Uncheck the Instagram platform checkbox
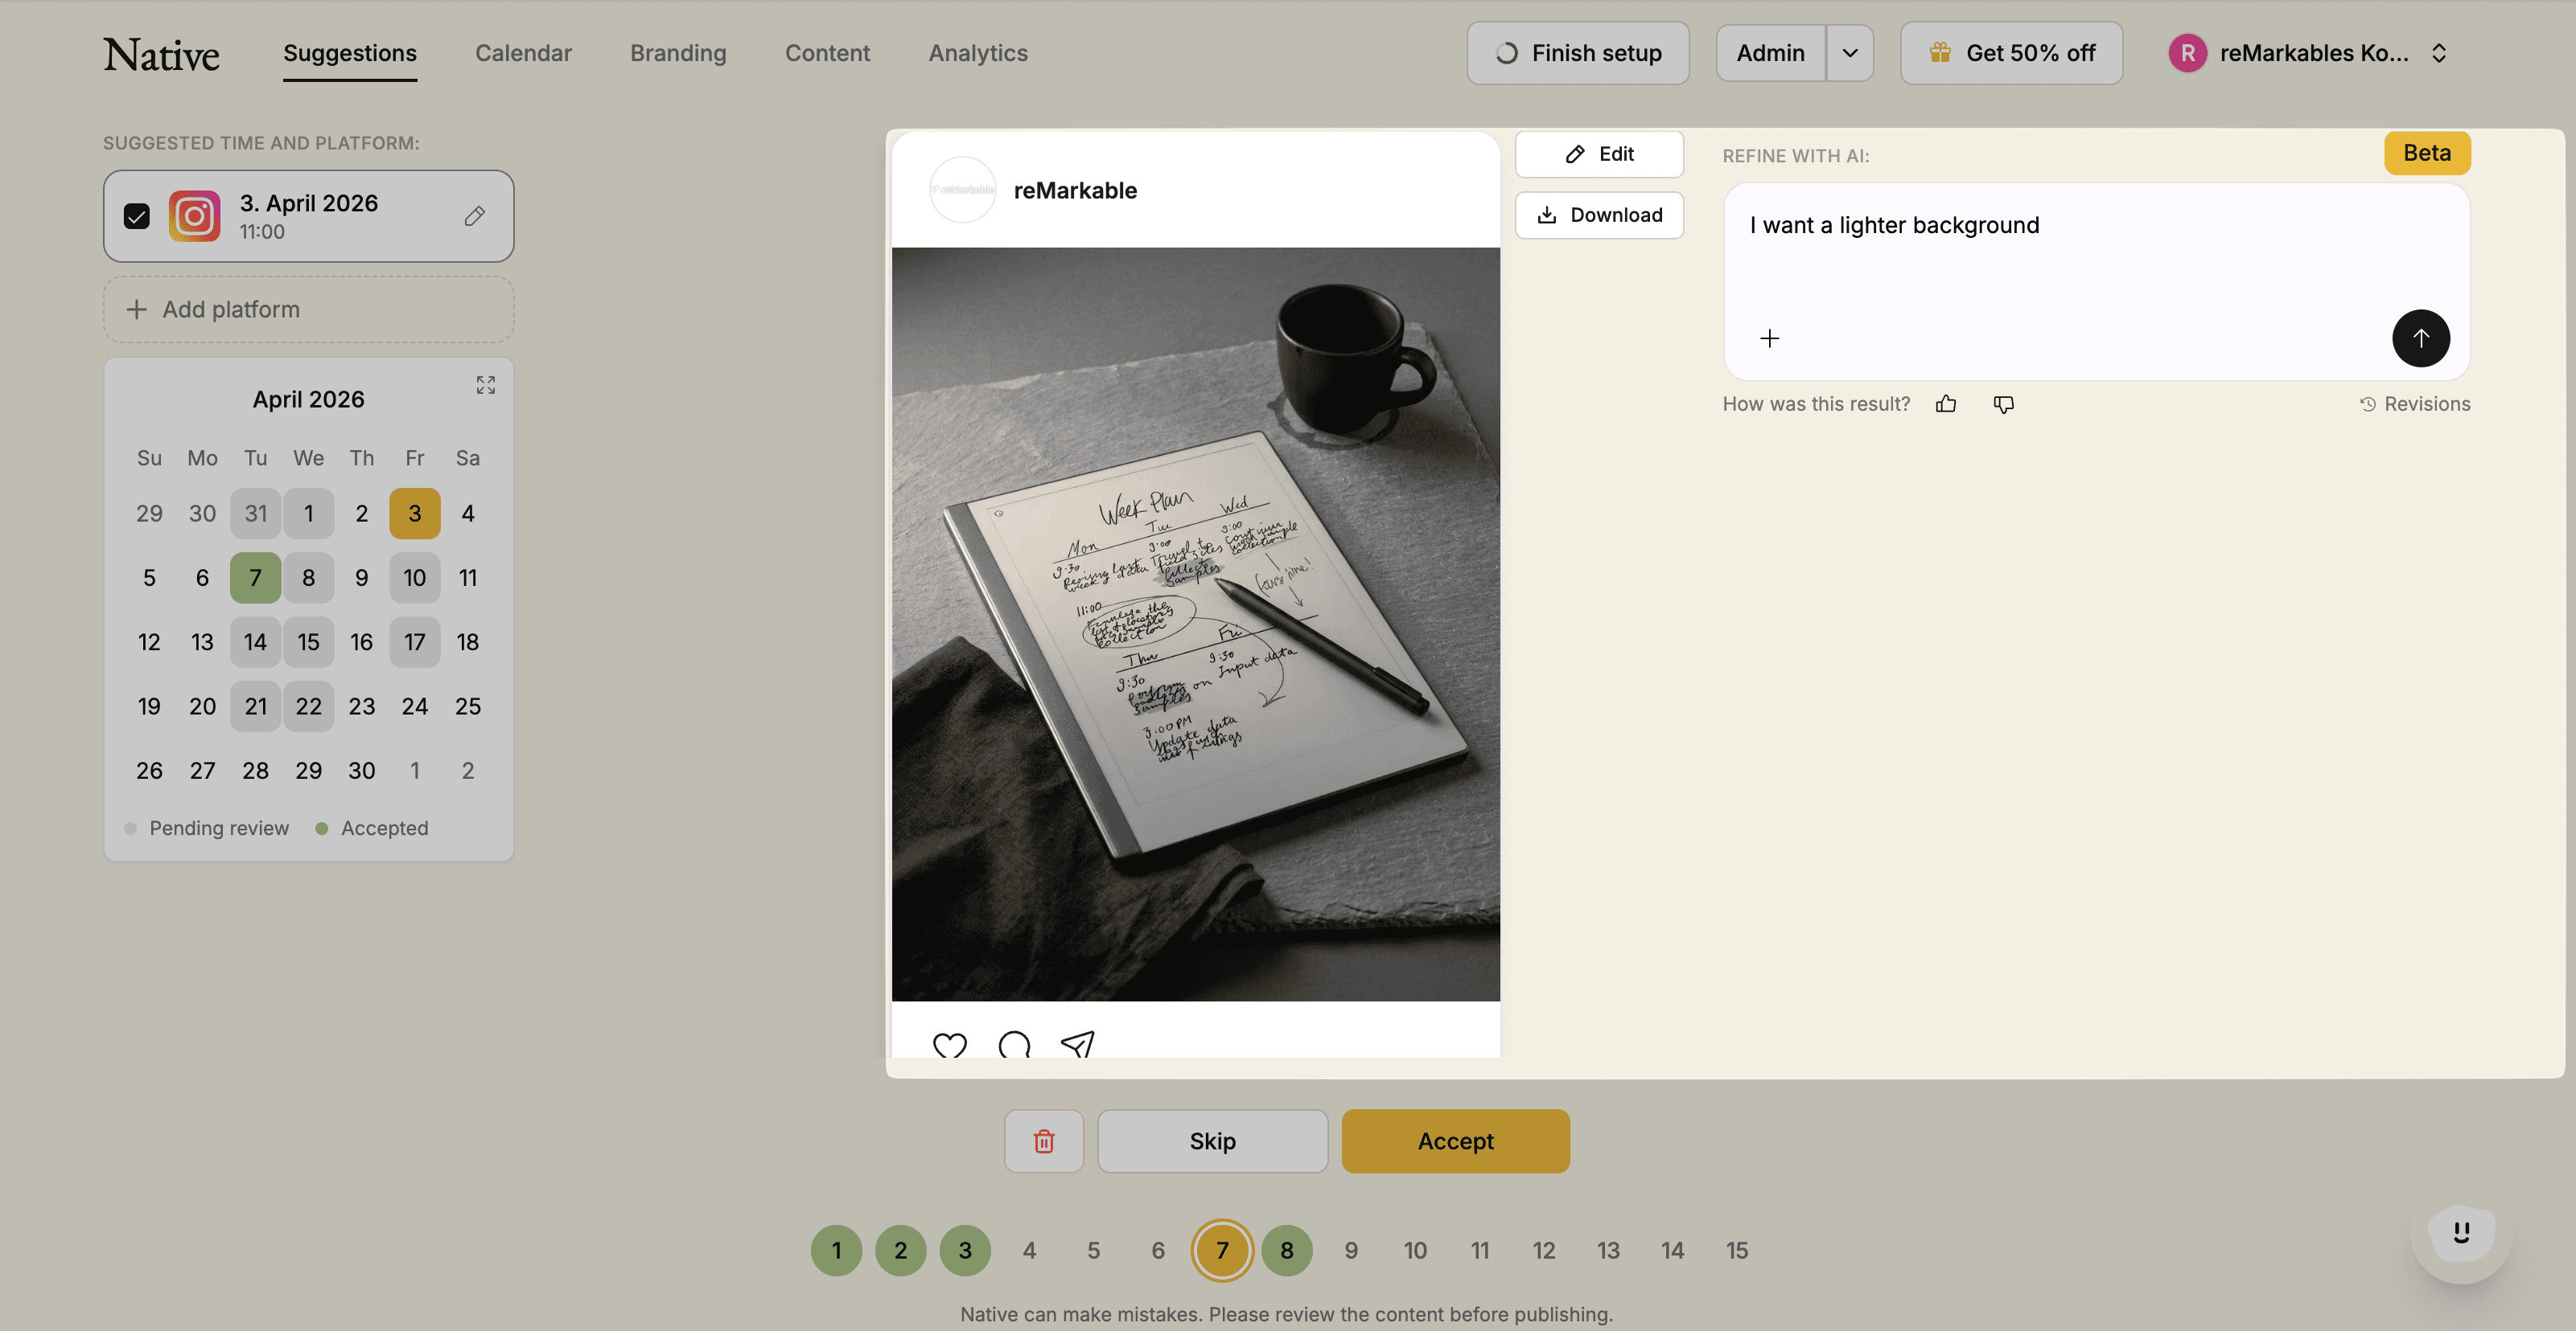Image resolution: width=2576 pixels, height=1331 pixels. coord(137,216)
